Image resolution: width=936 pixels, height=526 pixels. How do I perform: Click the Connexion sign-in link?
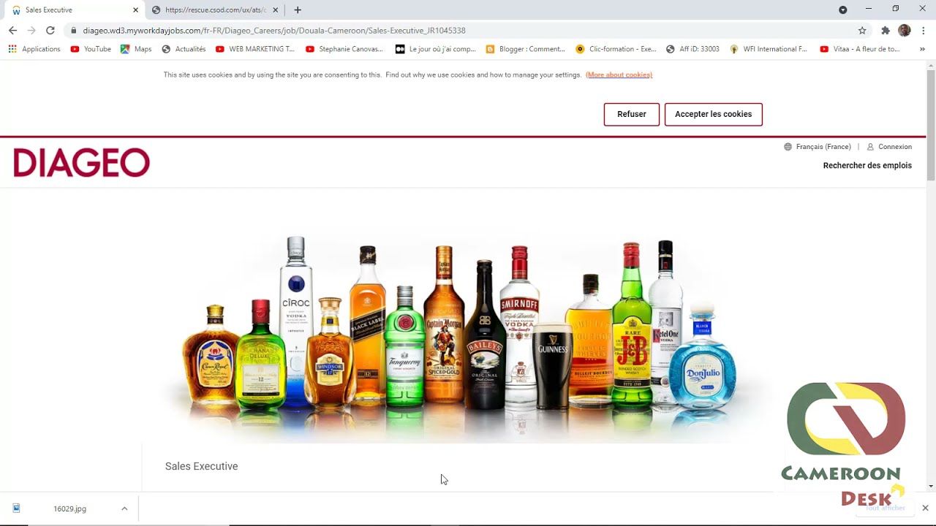point(889,147)
